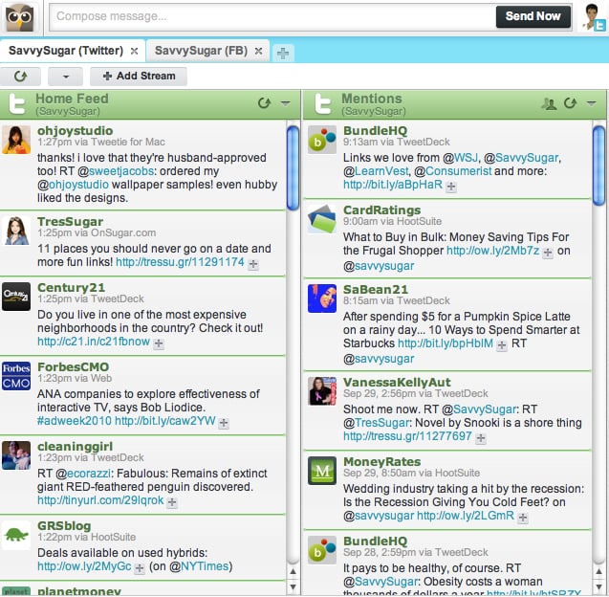Open the http://ow.ly/2MyGc link

[84, 566]
